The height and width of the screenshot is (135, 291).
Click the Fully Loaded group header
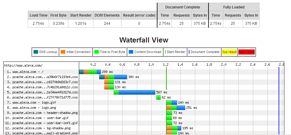(234, 7)
